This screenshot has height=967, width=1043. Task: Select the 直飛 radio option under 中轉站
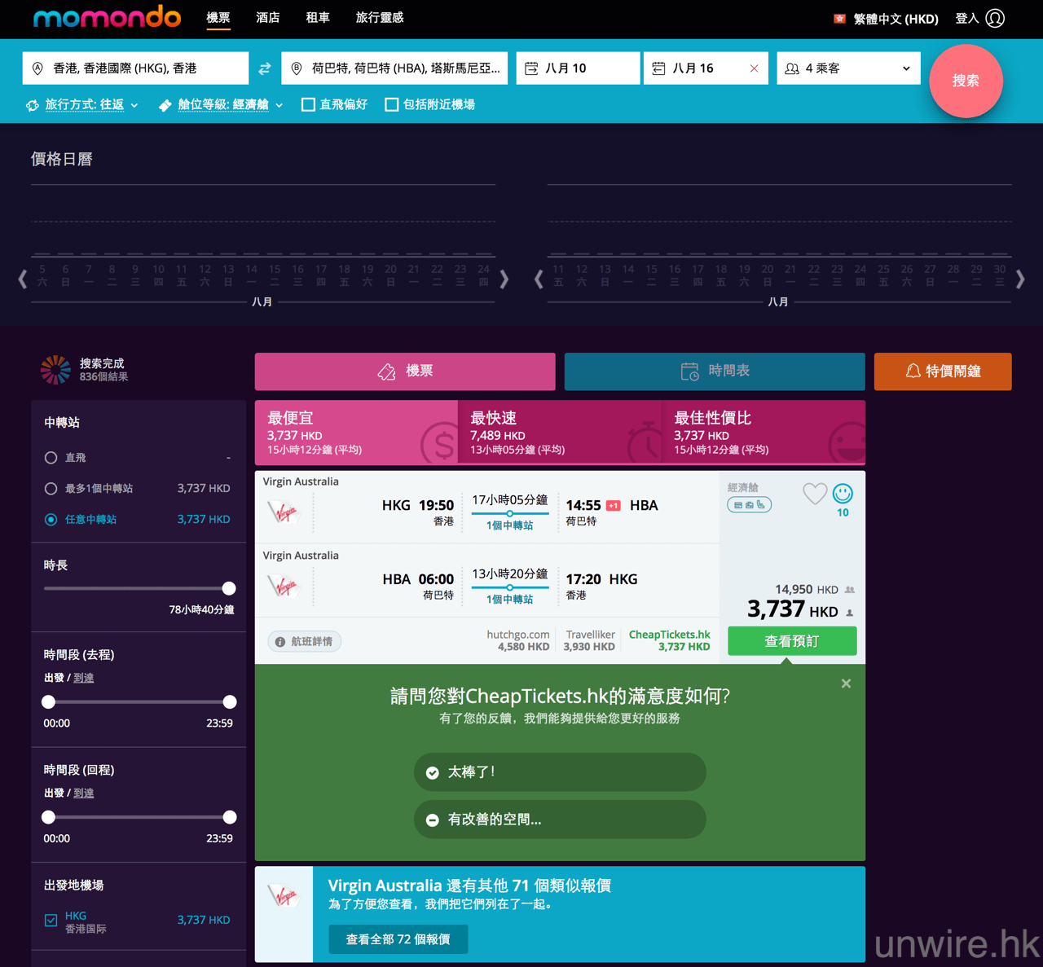point(51,458)
